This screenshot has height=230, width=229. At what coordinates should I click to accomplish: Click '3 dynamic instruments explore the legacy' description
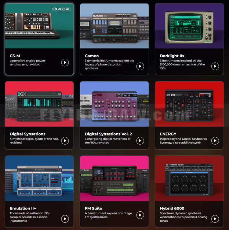coord(110,65)
